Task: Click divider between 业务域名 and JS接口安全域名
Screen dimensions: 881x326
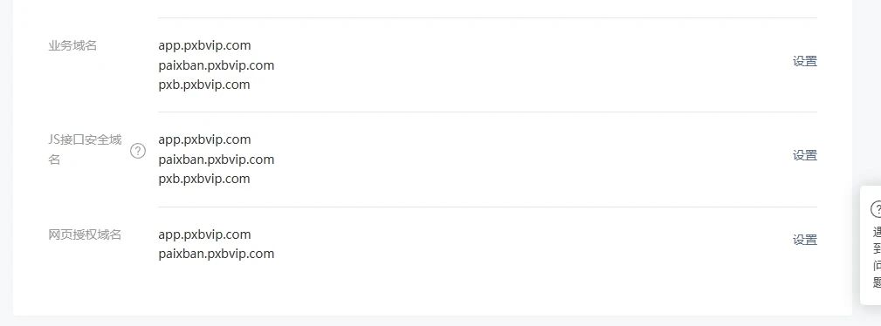Action: pos(488,112)
